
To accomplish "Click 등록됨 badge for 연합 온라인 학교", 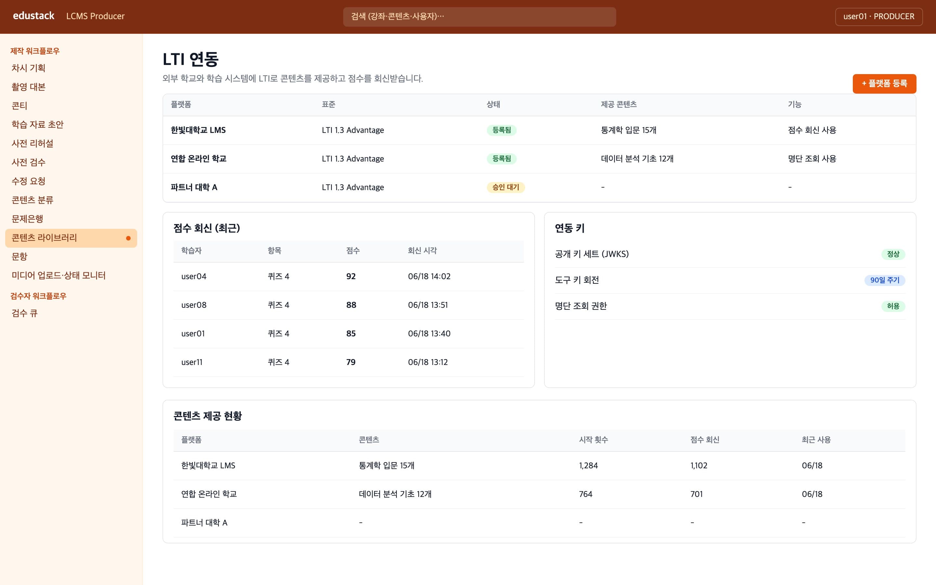I will point(501,159).
